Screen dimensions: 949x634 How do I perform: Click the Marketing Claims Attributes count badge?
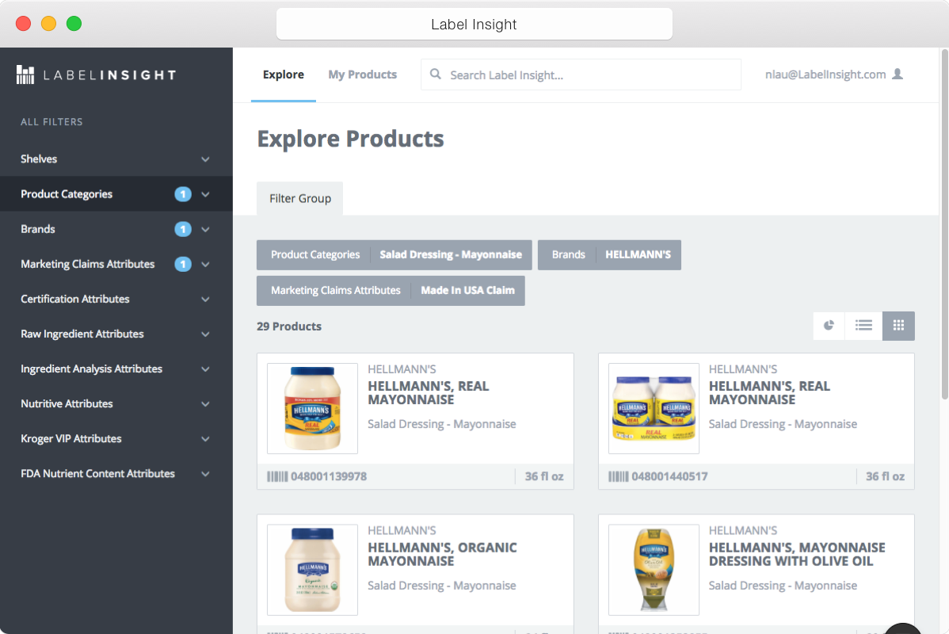pos(183,264)
